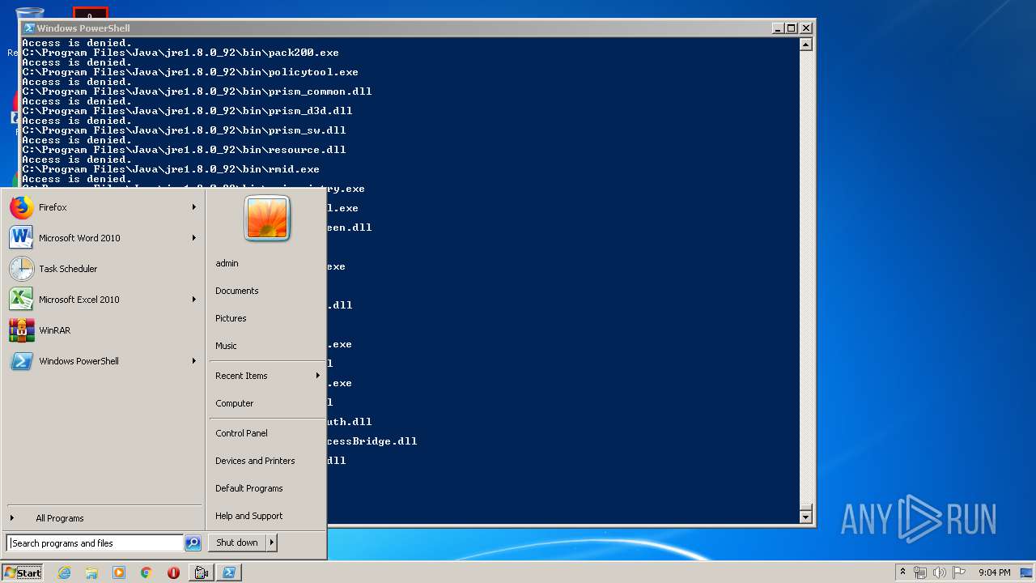The height and width of the screenshot is (583, 1036).
Task: Open All Programs list
Action: pos(103,518)
